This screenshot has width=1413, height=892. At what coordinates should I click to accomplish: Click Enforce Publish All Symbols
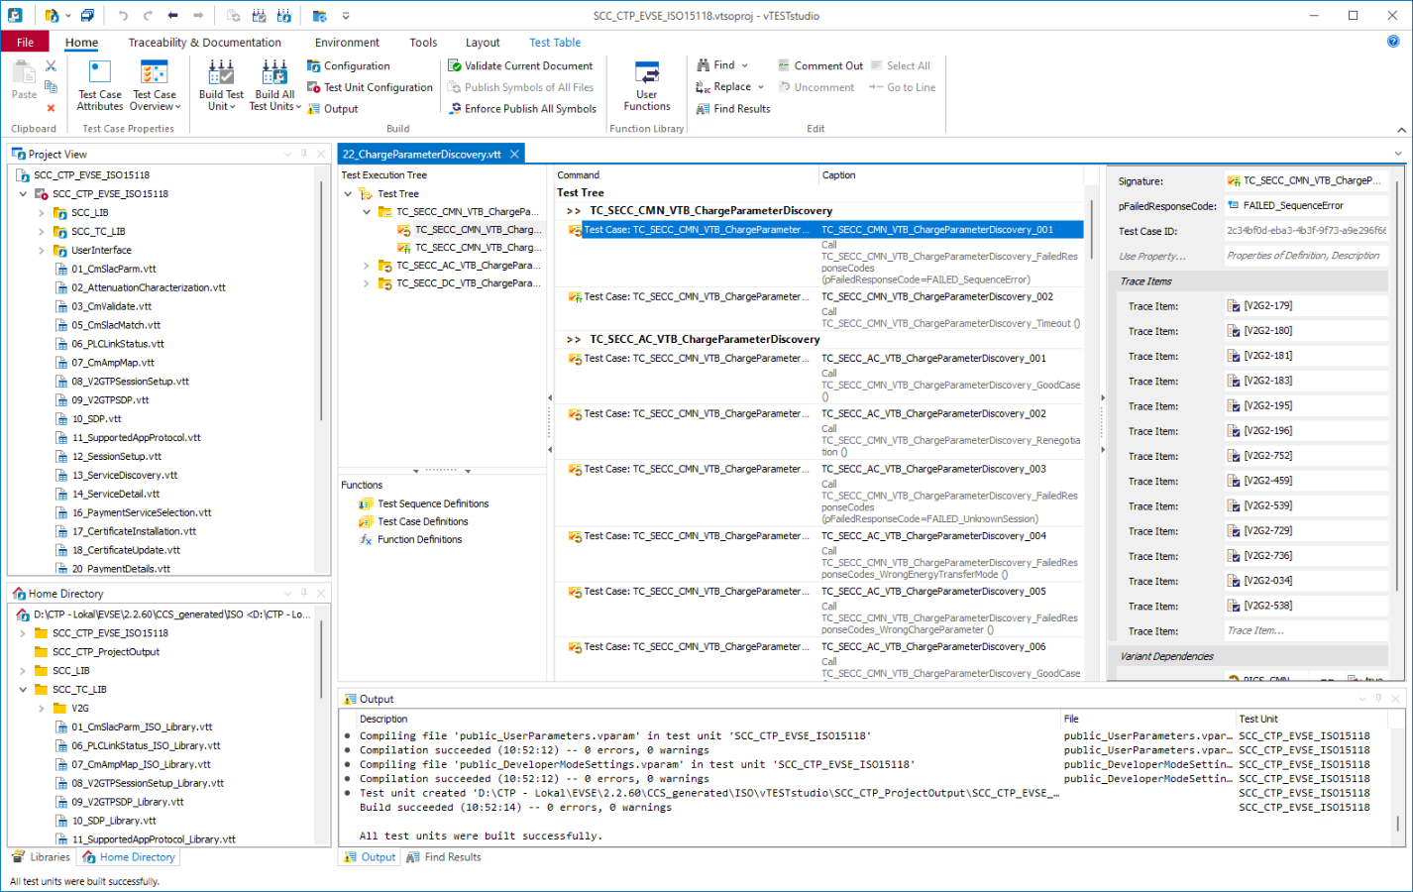[522, 109]
